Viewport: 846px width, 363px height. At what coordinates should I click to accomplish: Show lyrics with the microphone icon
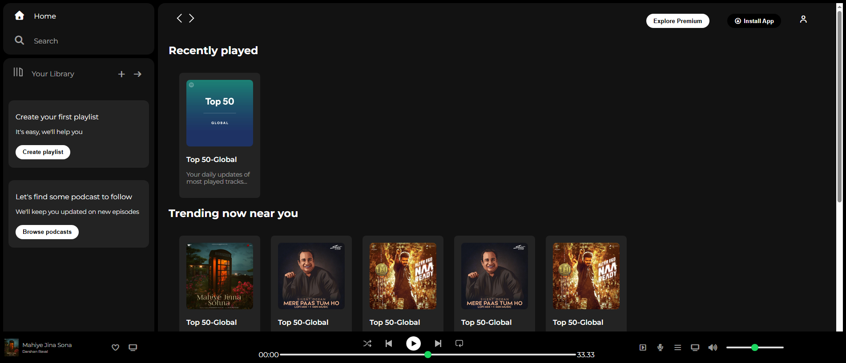661,347
